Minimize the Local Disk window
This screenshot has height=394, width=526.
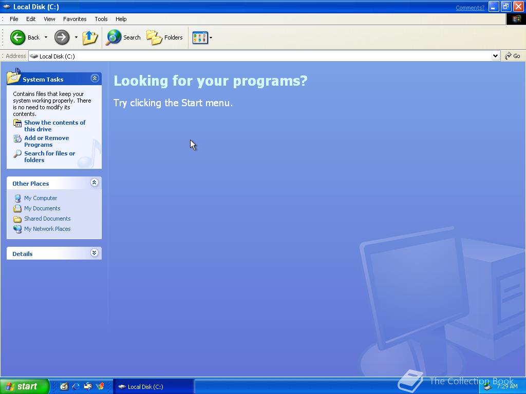click(494, 7)
